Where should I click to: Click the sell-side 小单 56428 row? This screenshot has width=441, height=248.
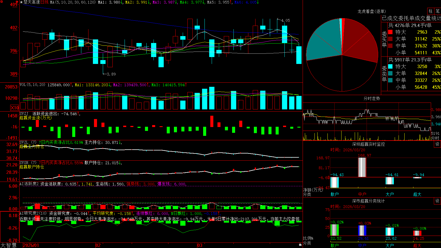(415, 87)
